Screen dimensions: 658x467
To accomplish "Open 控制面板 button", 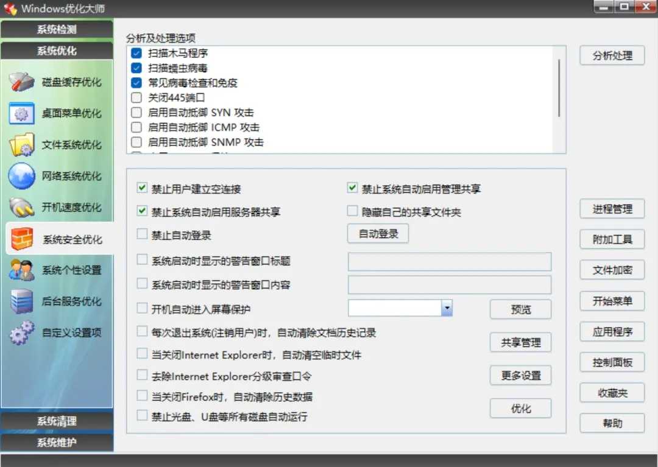I will (612, 362).
